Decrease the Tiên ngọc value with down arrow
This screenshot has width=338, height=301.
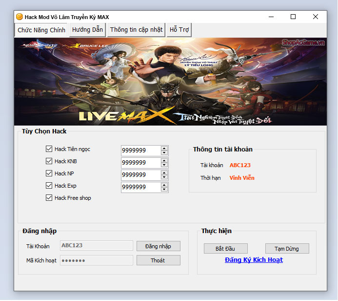click(164, 152)
